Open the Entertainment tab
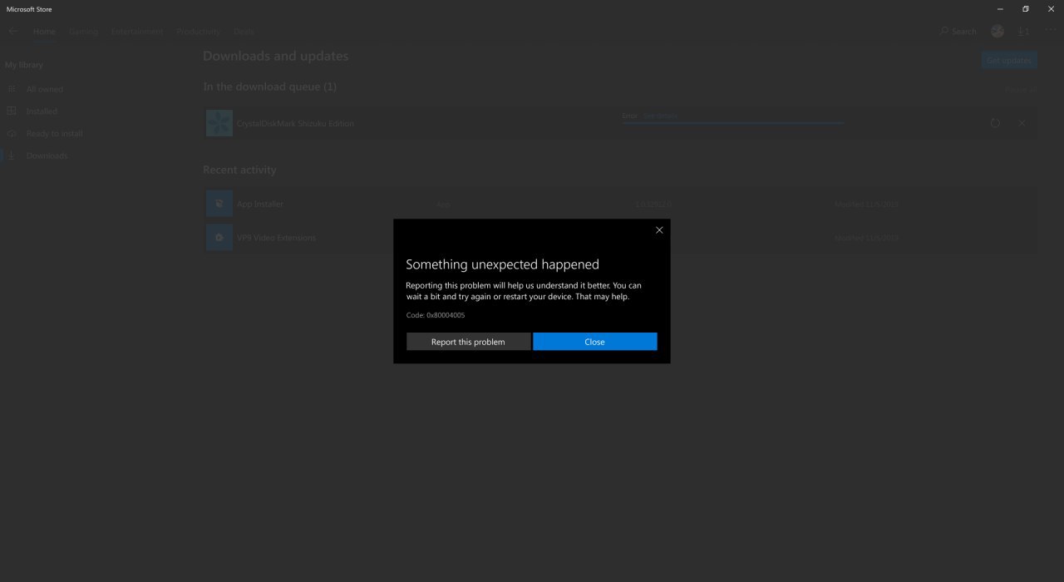 (x=137, y=32)
